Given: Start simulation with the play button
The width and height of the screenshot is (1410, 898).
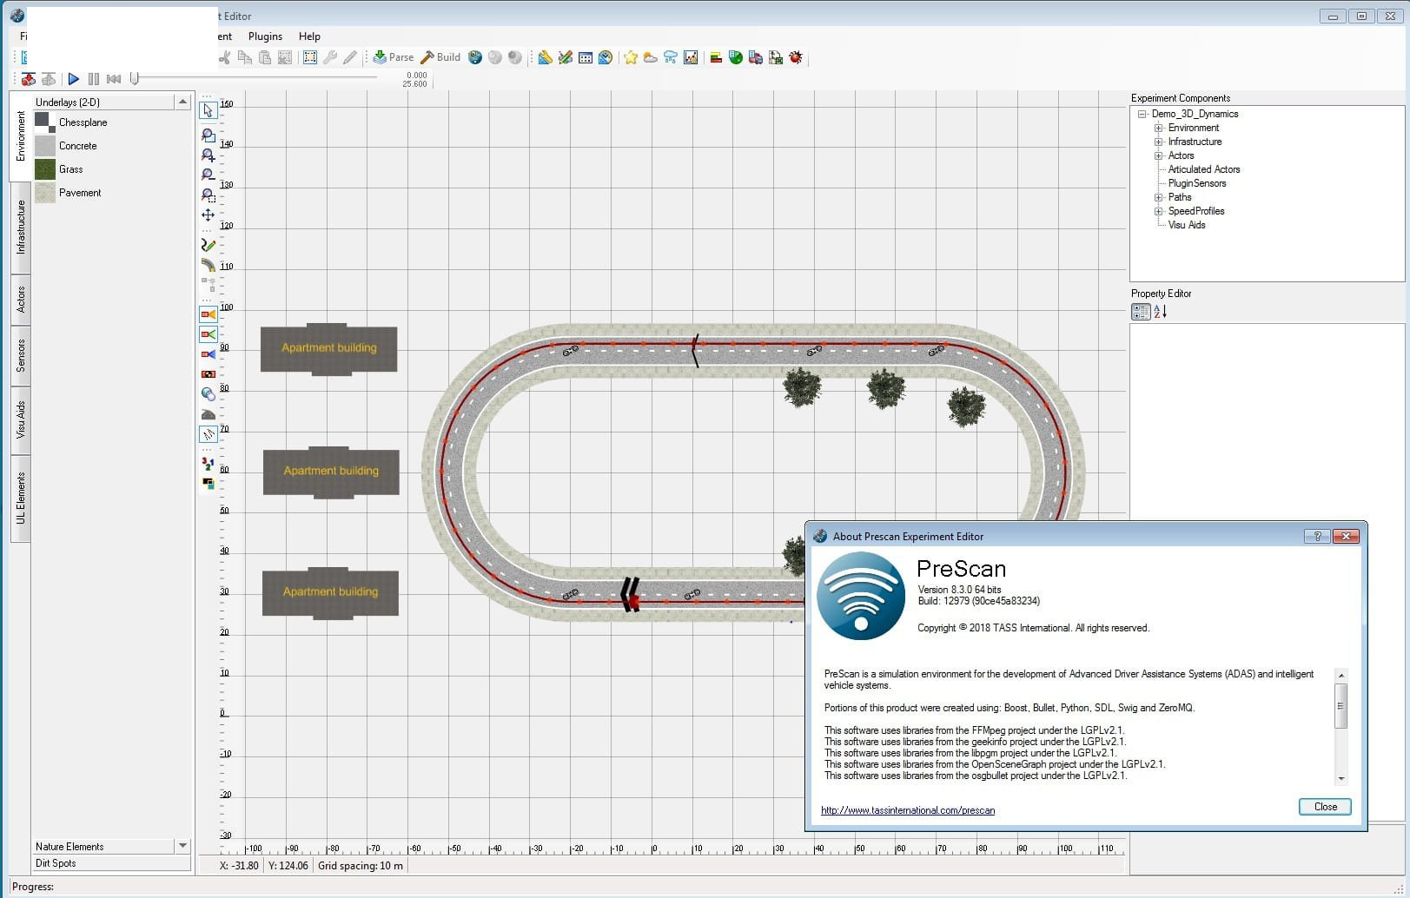Looking at the screenshot, I should coord(74,79).
